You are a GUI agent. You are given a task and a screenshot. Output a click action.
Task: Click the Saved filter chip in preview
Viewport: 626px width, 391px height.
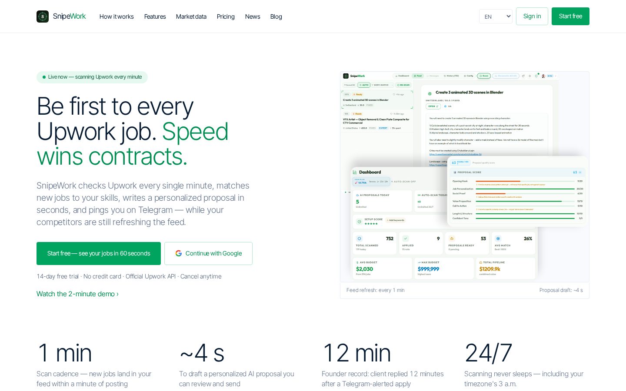pyautogui.click(x=350, y=85)
